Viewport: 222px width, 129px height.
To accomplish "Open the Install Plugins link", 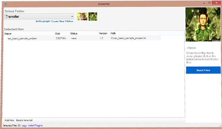I will click(35, 126).
